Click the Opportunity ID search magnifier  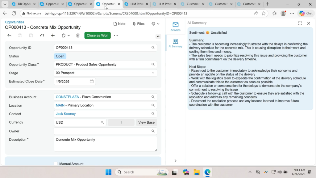click(153, 48)
